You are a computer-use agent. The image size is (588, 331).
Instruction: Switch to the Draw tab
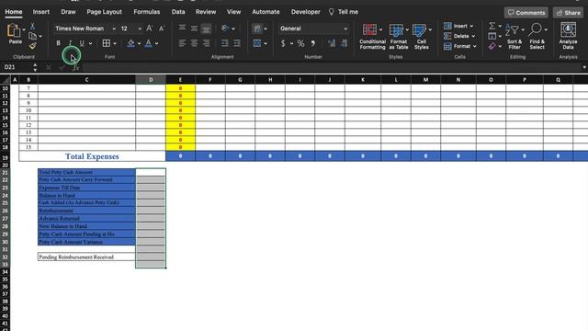coord(68,12)
